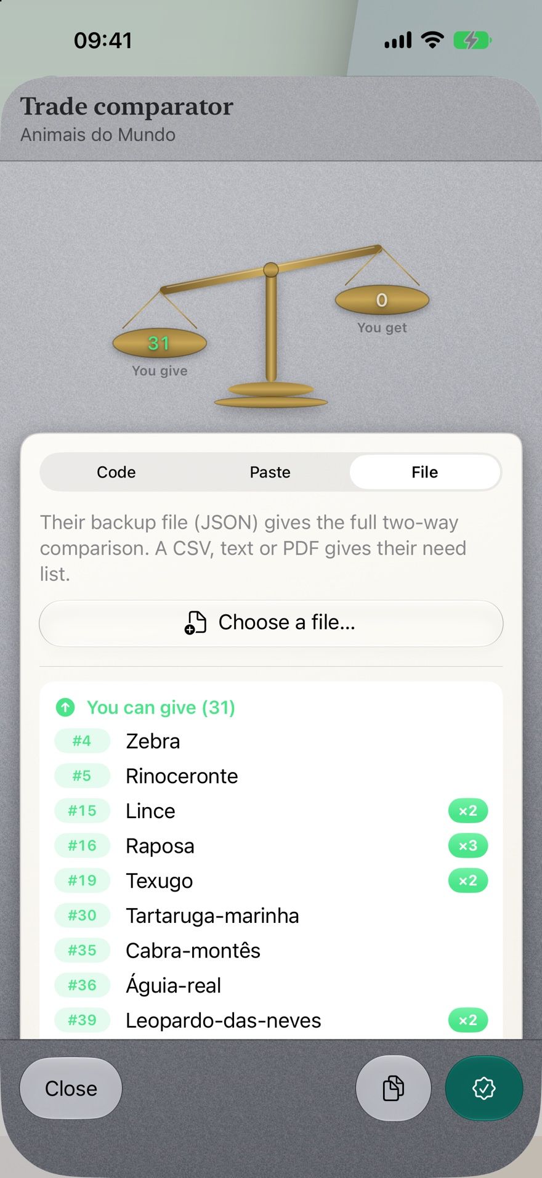This screenshot has height=1178, width=542.
Task: Tap the file-plus icon in Choose a file
Action: click(x=196, y=622)
